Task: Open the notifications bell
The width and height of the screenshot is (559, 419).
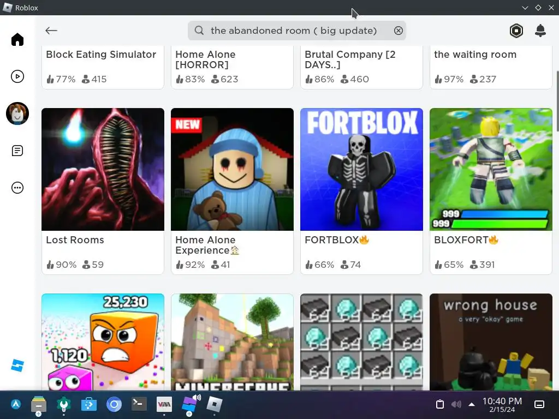Action: (540, 31)
